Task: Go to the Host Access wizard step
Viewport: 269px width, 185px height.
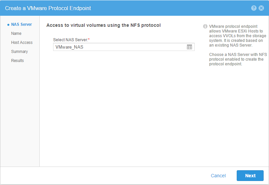Action: tap(22, 43)
